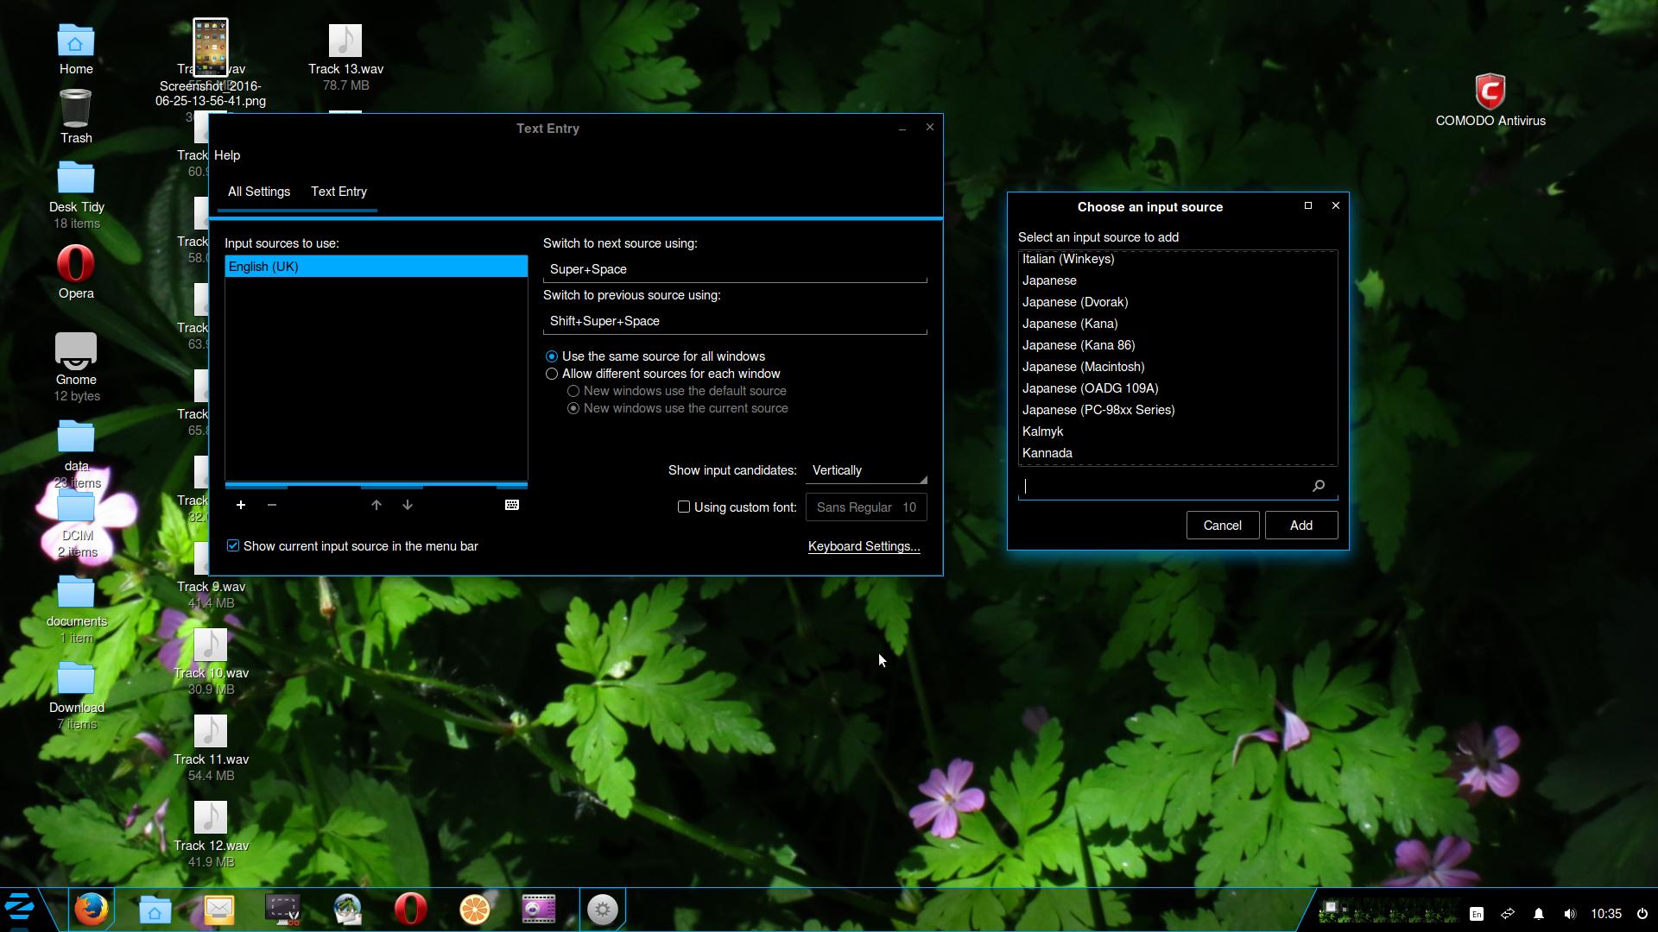
Task: Switch to the All Settings tab
Action: [259, 192]
